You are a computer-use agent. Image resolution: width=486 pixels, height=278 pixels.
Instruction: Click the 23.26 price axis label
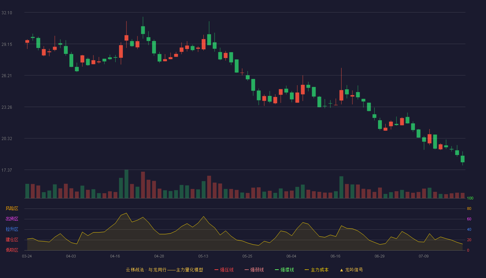7,107
